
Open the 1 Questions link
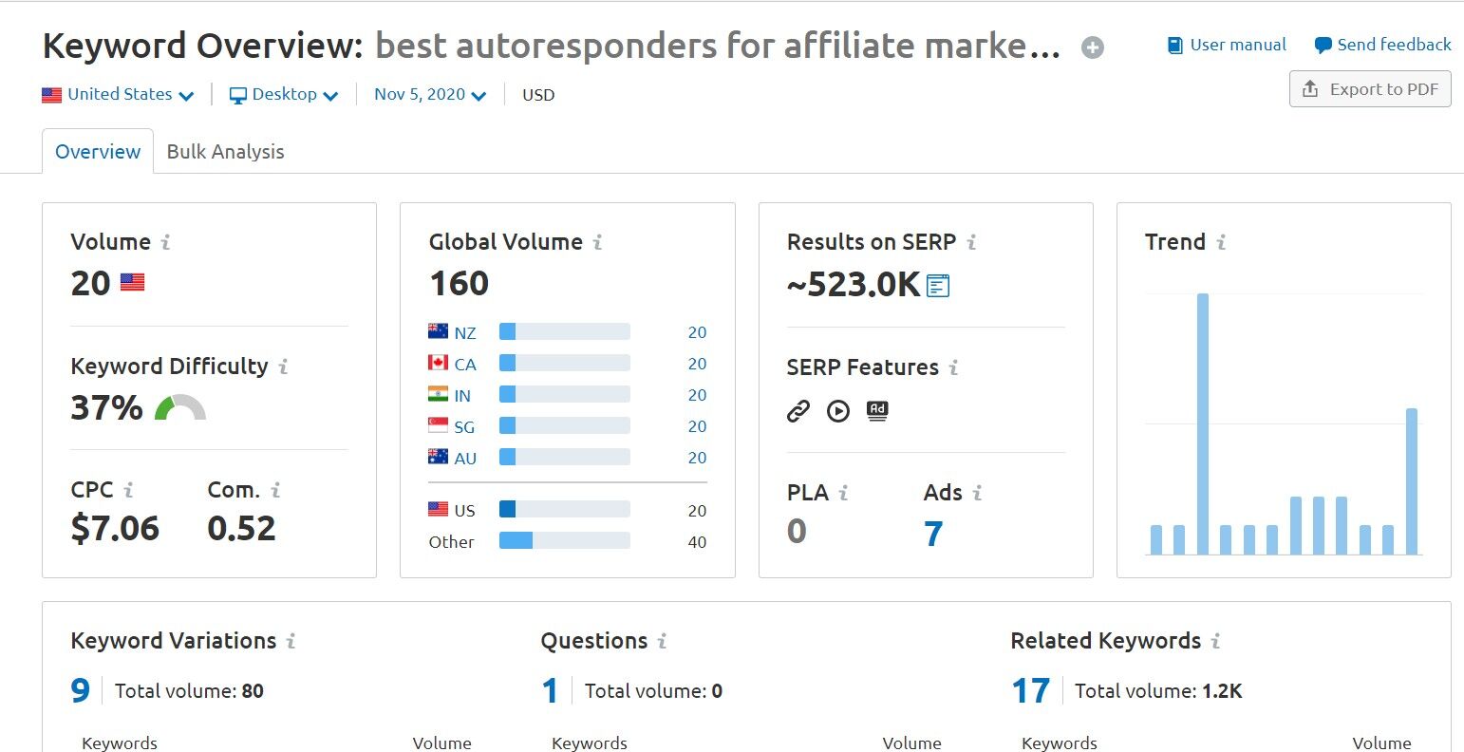click(551, 691)
